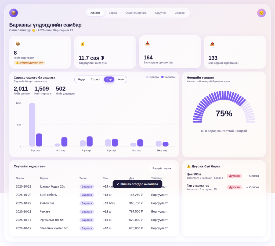Click the 11.7 сая ₮ total value

click(x=91, y=58)
